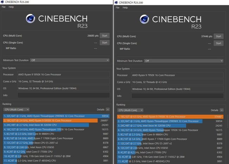Click Cores field showing 4.5 GHz, right window

[x=178, y=82]
